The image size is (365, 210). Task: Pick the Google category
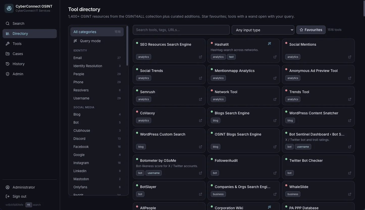(x=97, y=155)
